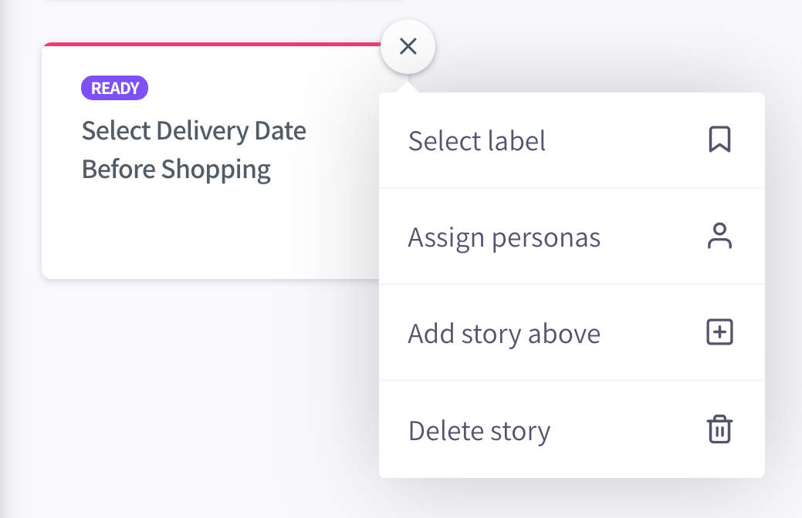Choose the Delete story text entry

[479, 431]
